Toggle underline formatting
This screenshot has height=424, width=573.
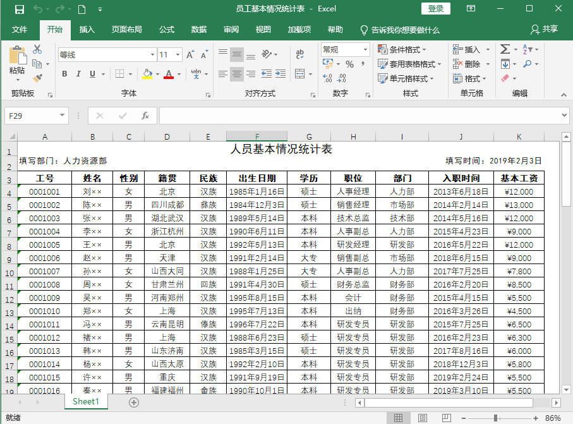click(x=92, y=74)
